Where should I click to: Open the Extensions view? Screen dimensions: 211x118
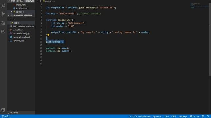(x=3, y=31)
